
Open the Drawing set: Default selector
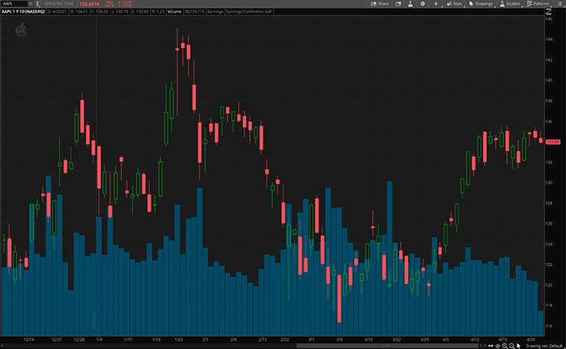point(544,346)
